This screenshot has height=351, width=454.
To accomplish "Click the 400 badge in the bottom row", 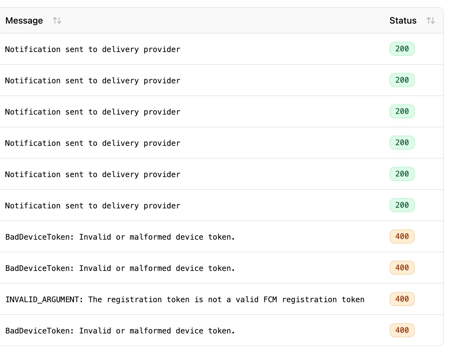I will pos(402,330).
